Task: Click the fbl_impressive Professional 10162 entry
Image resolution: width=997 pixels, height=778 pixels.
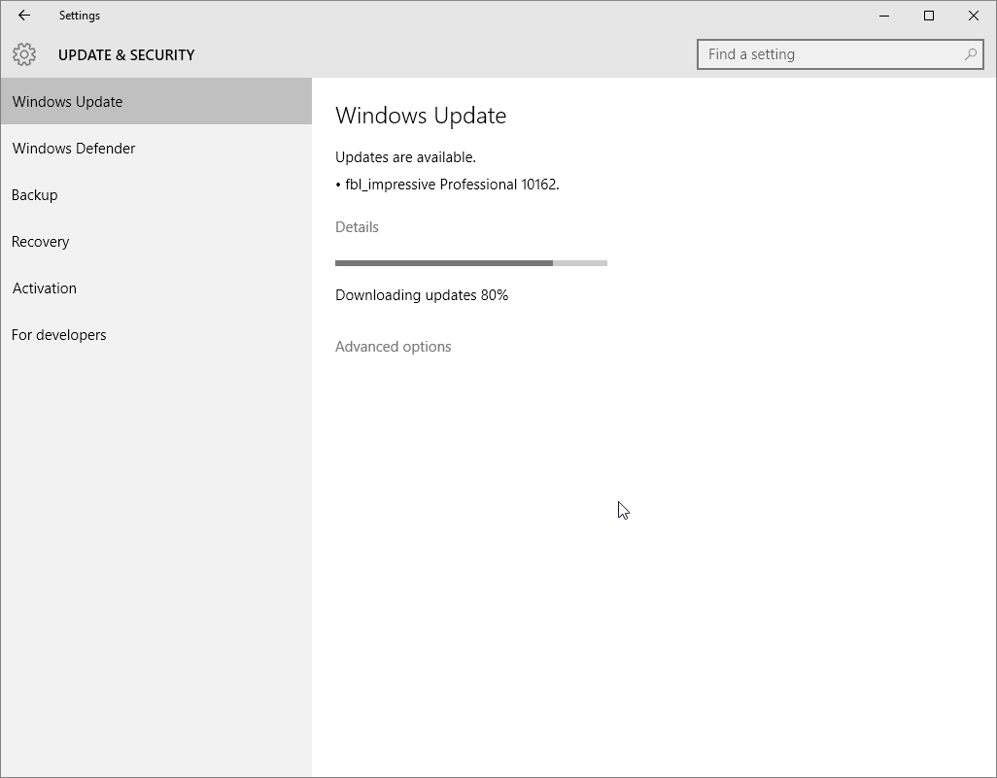Action: point(447,185)
